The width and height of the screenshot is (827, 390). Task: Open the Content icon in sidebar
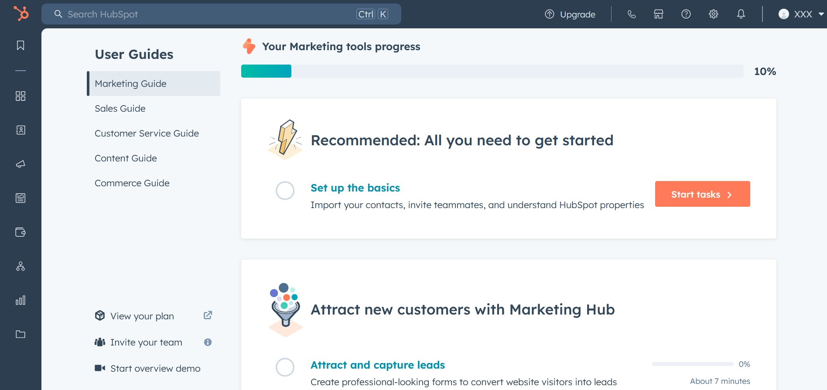point(21,198)
